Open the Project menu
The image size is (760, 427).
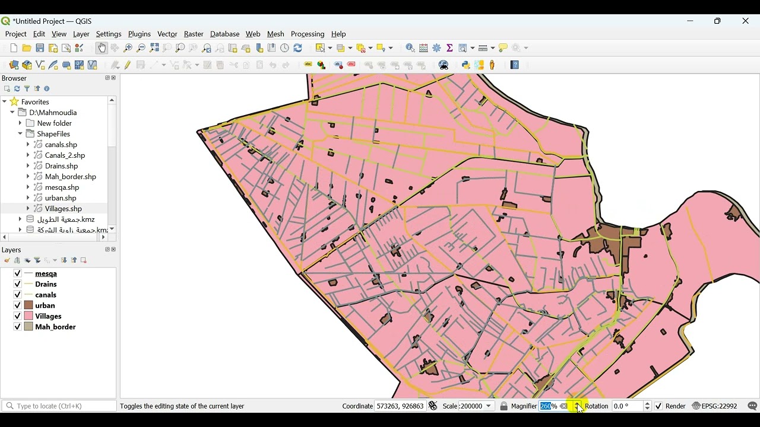pyautogui.click(x=16, y=34)
